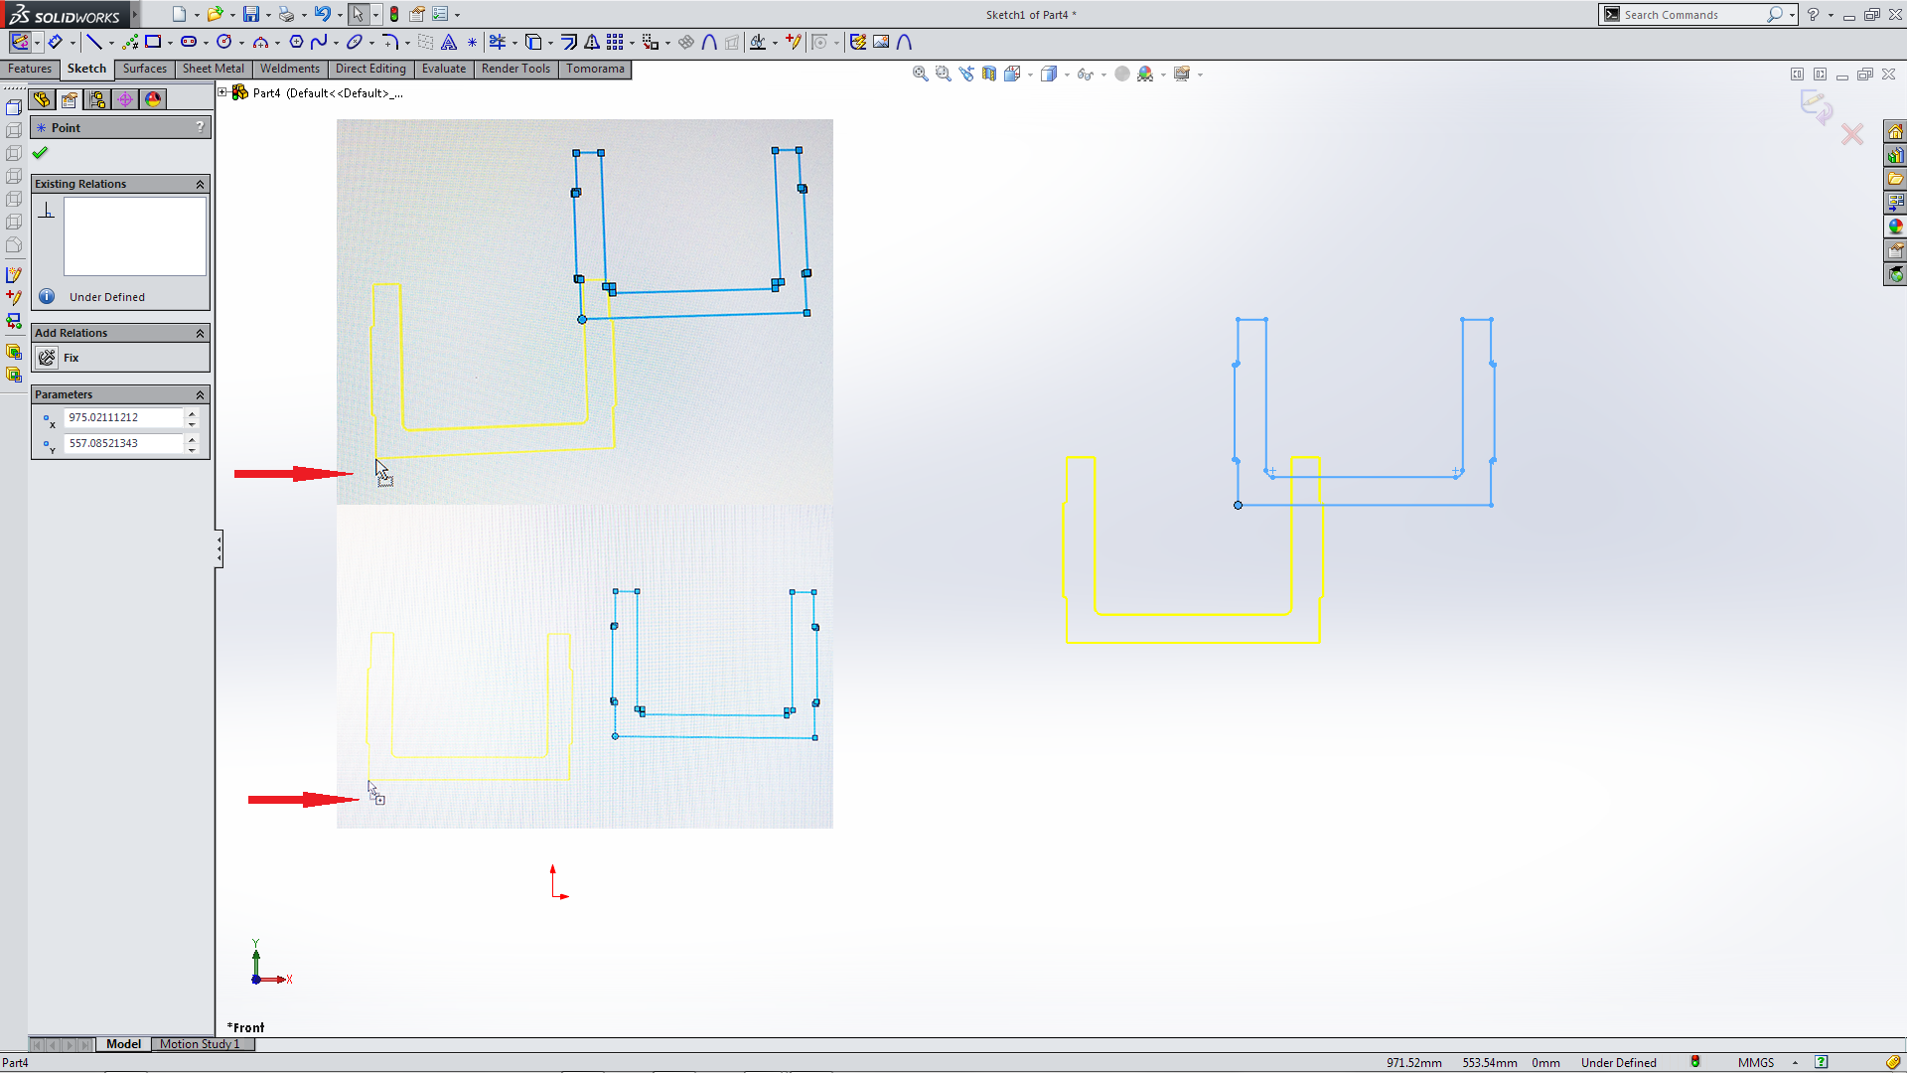
Task: Toggle the two-pane vertical split view
Action: click(1820, 74)
